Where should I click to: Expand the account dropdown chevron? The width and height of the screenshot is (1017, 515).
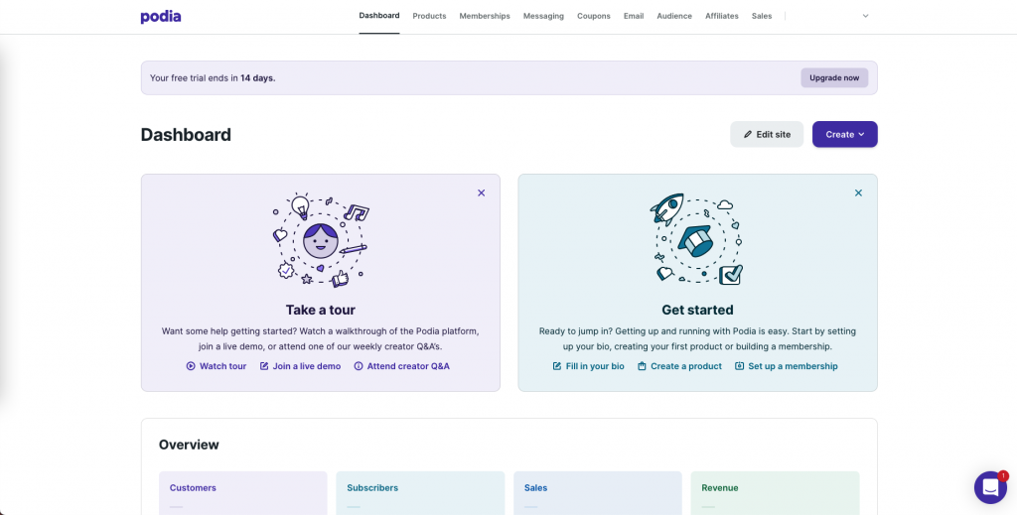[865, 16]
